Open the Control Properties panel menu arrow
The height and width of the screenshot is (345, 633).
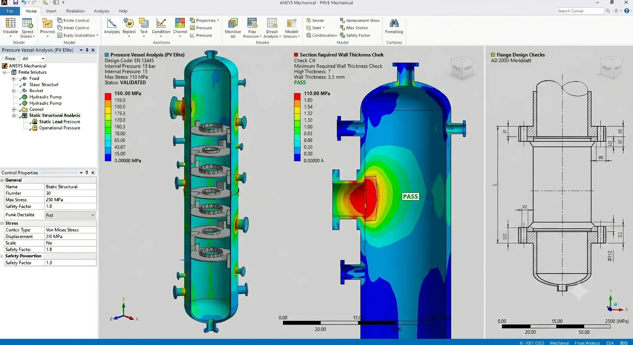click(x=81, y=173)
